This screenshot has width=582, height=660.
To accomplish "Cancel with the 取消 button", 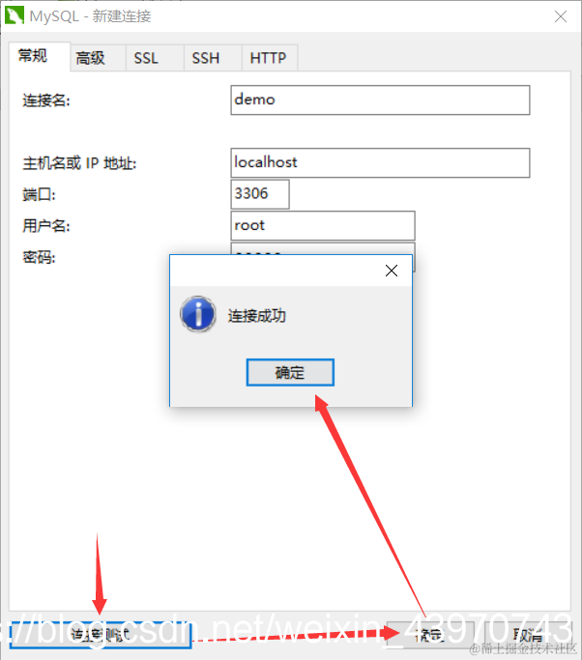I will tap(528, 634).
